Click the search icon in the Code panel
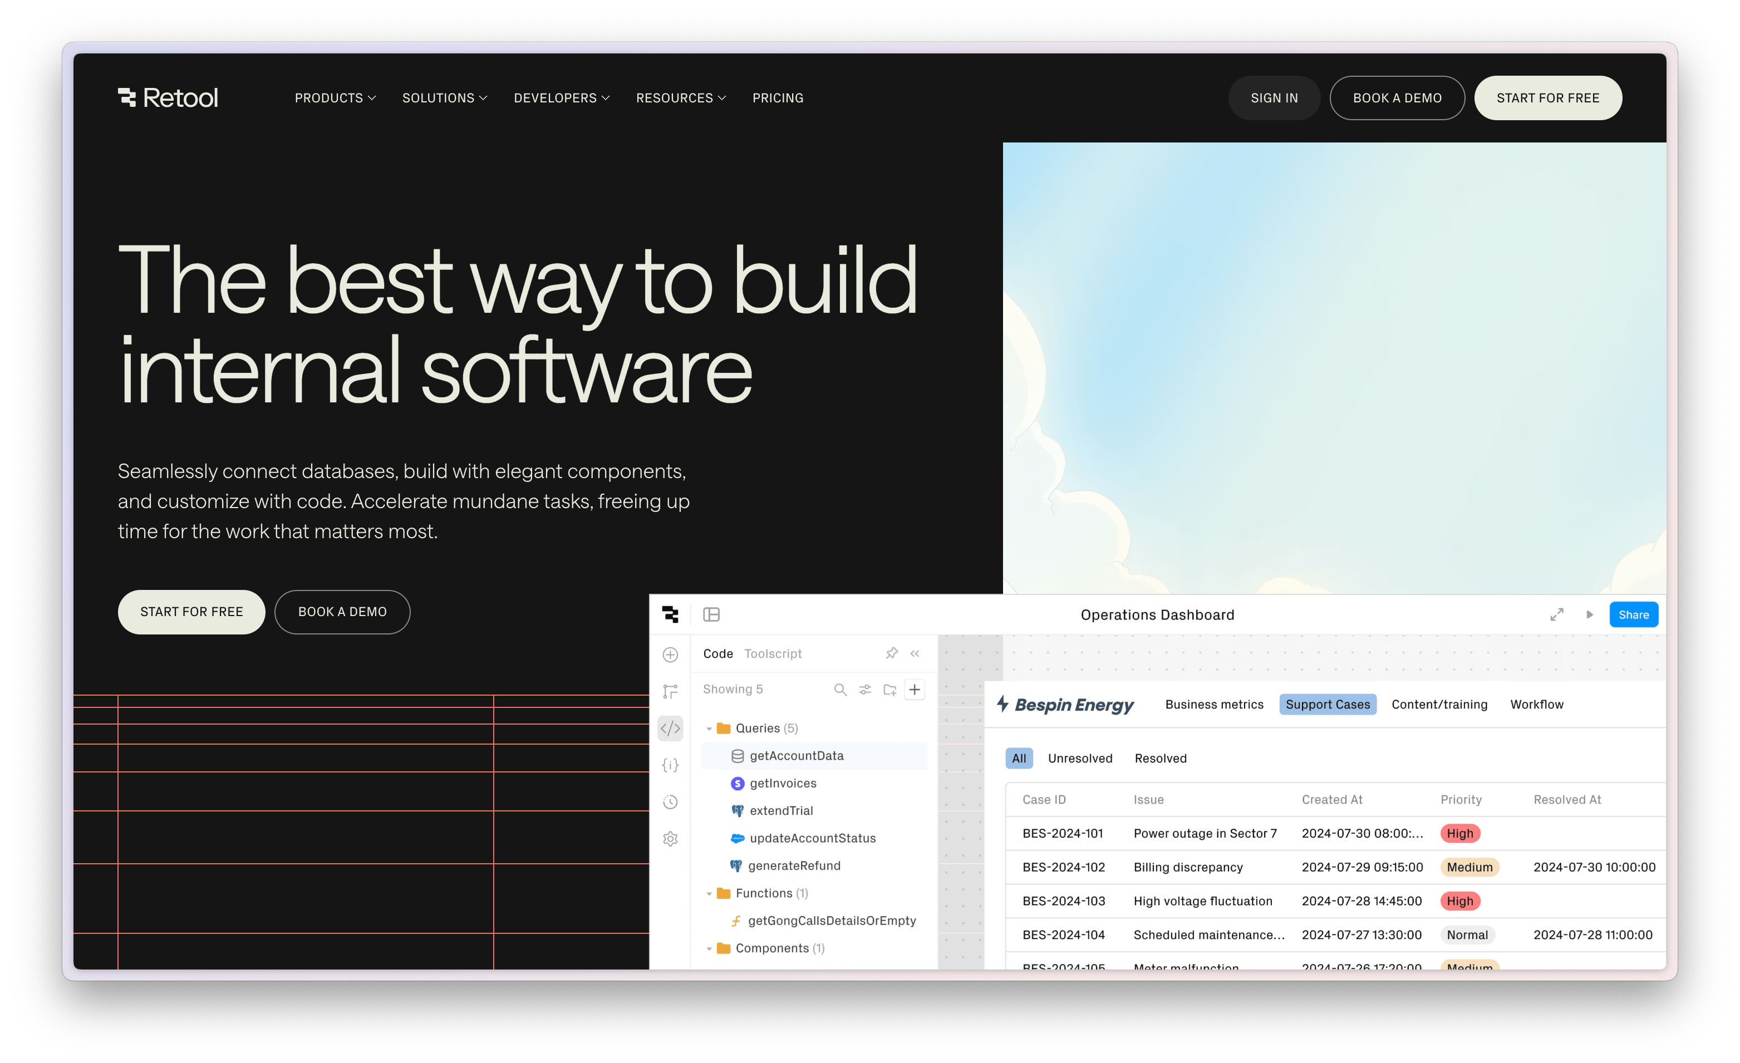The width and height of the screenshot is (1740, 1063). 840,689
